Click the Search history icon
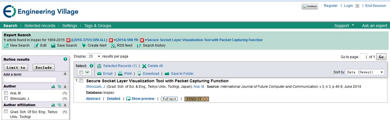Screen dimensions: 390x120 click(139, 45)
